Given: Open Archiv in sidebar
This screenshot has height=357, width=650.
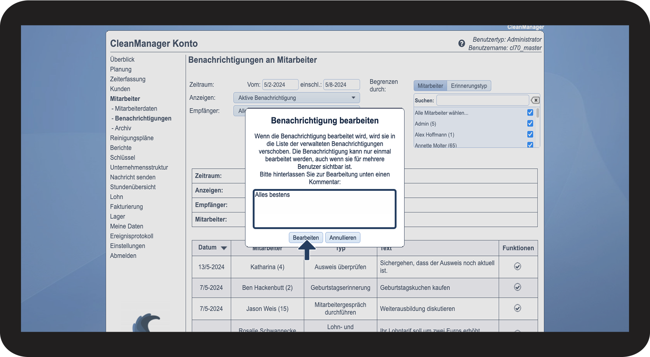Looking at the screenshot, I should pos(123,128).
